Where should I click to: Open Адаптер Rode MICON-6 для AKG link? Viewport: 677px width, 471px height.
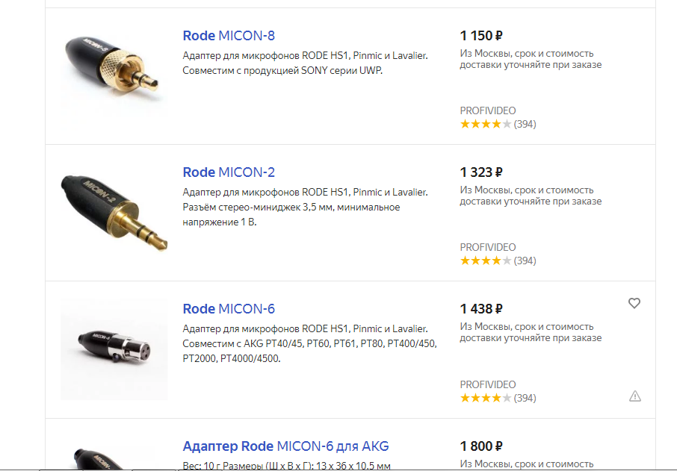pyautogui.click(x=285, y=446)
